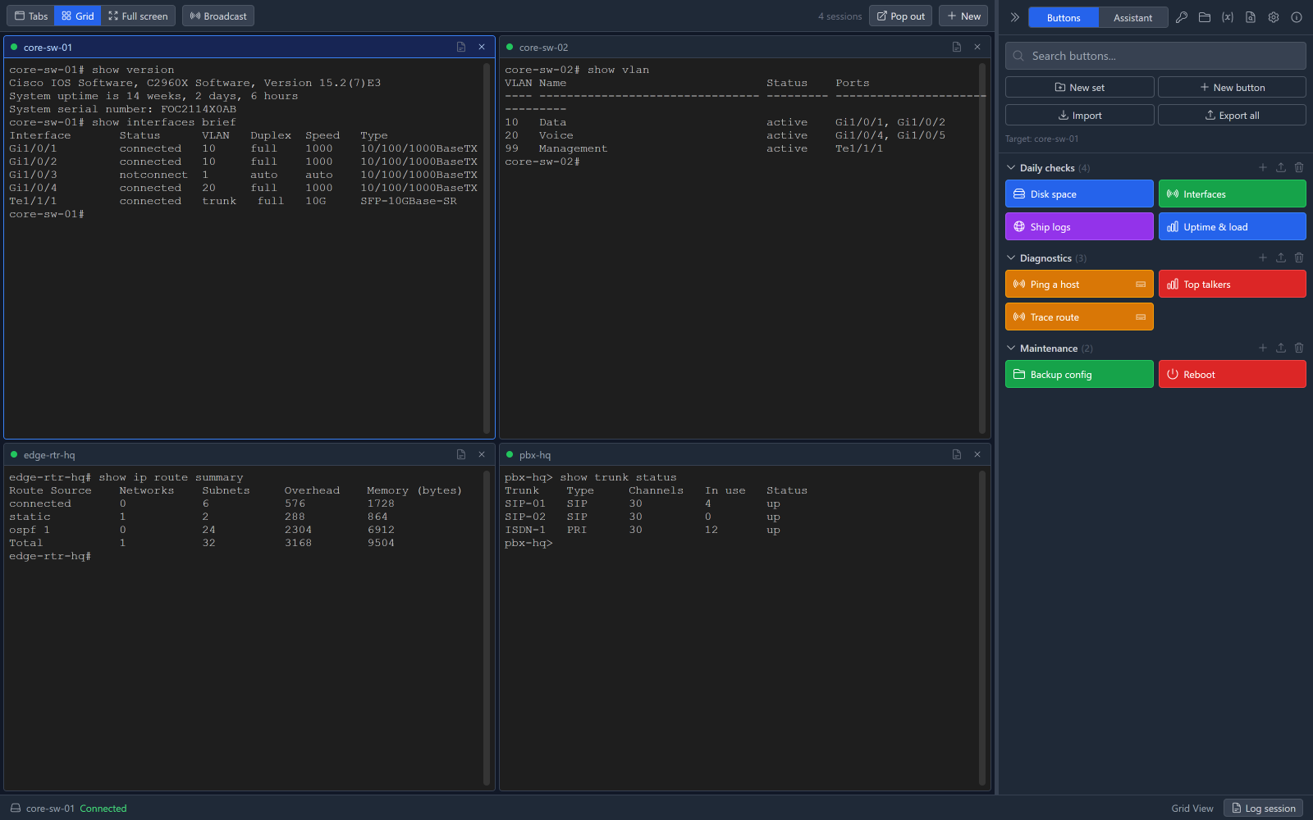Click Export all
The width and height of the screenshot is (1313, 820).
pyautogui.click(x=1232, y=115)
